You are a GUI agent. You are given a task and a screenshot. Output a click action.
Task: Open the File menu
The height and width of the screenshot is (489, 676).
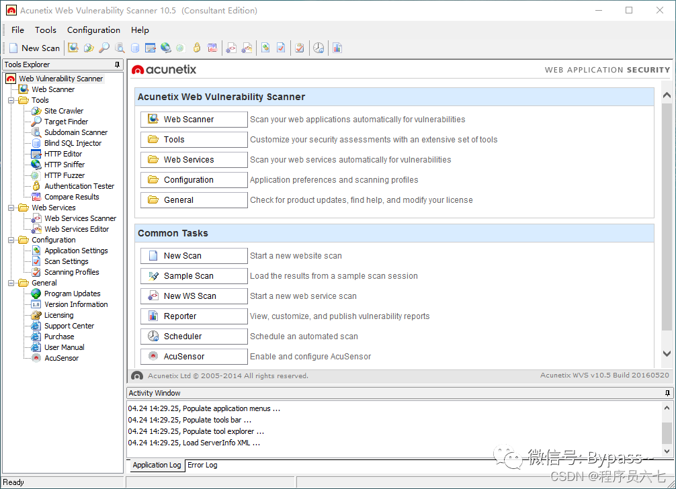coord(17,30)
